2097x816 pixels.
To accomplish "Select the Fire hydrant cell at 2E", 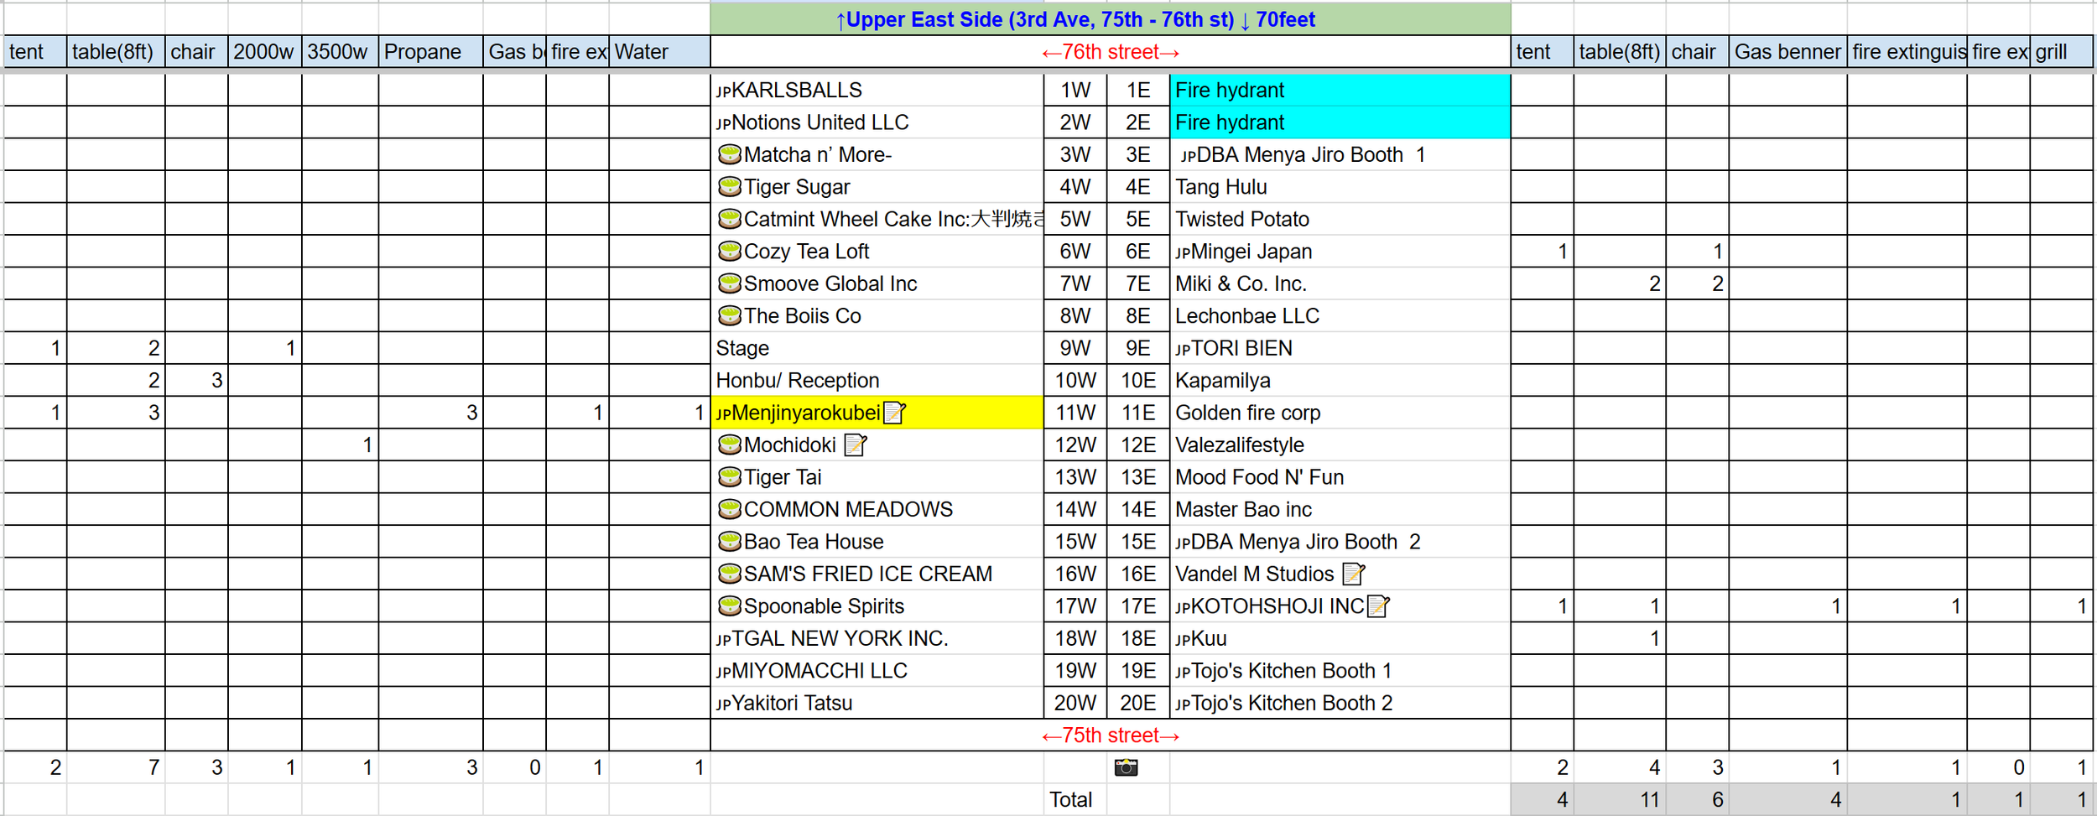I will [x=1340, y=122].
